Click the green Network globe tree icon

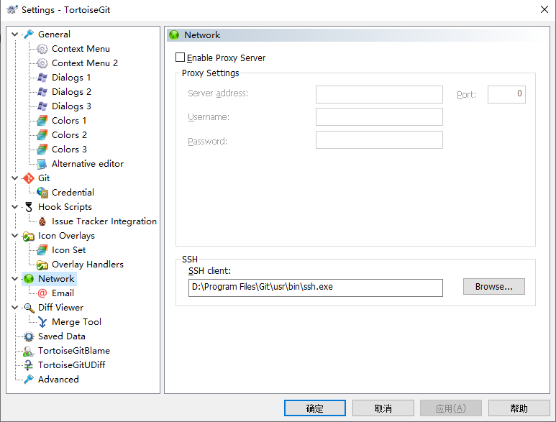tap(29, 279)
